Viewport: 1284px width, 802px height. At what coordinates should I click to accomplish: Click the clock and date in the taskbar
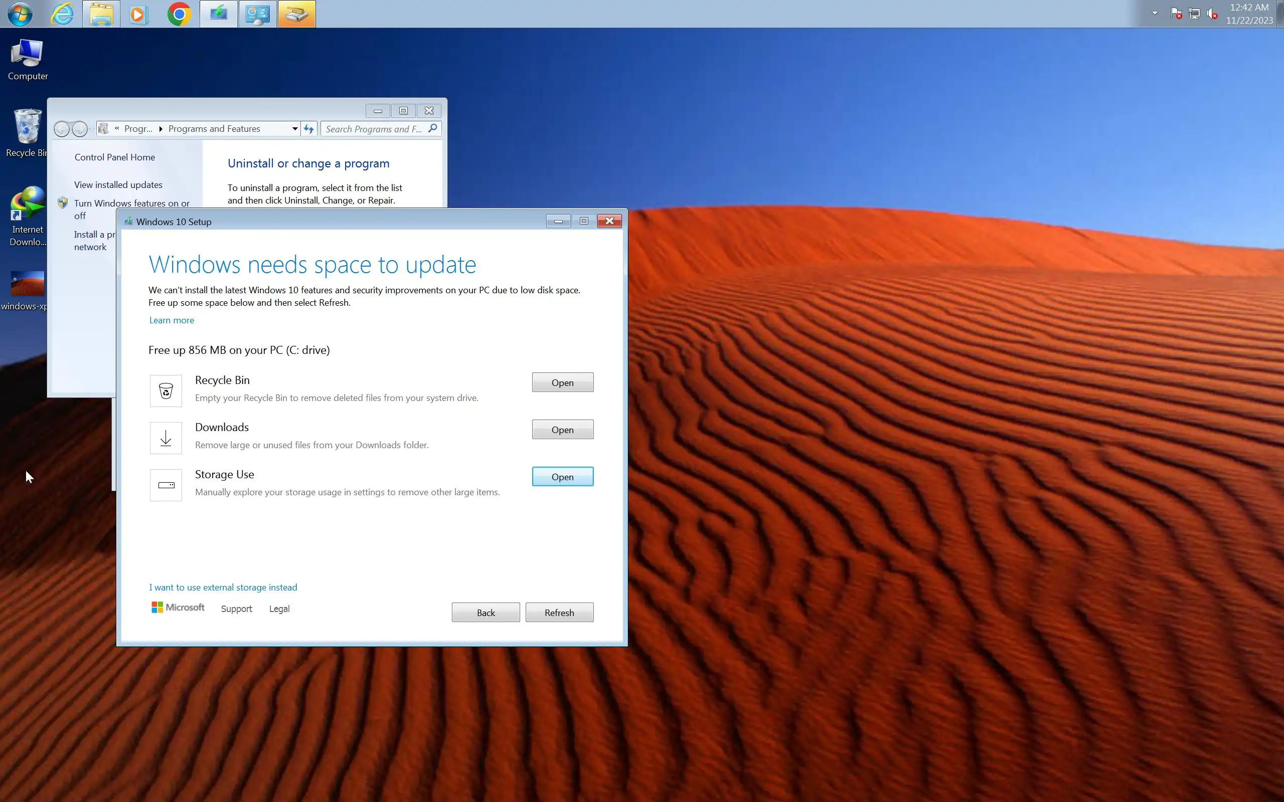(1249, 14)
